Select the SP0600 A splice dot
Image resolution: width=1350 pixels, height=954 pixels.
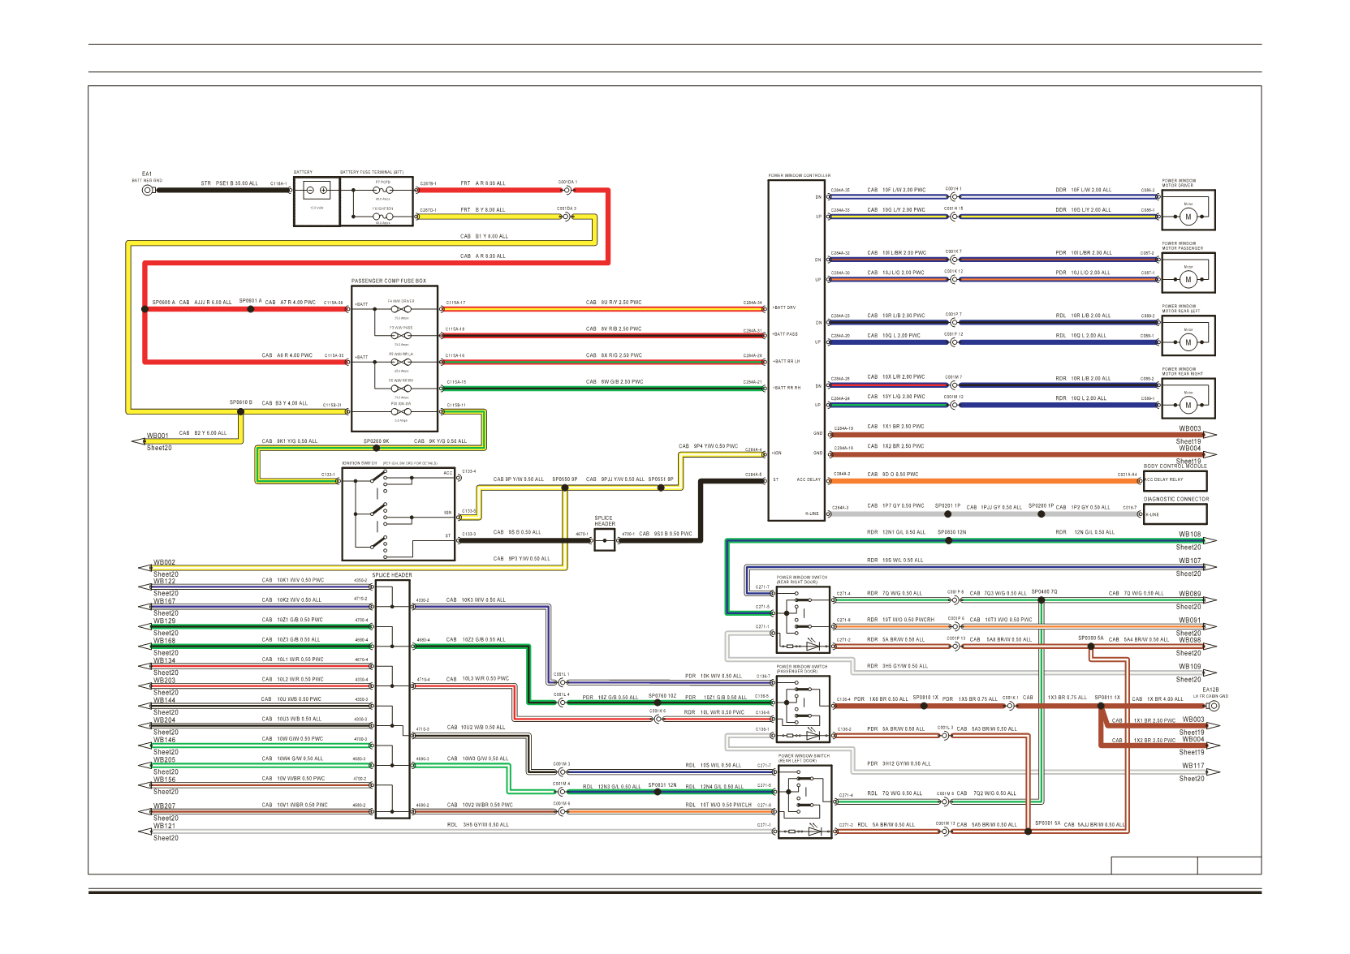pyautogui.click(x=145, y=309)
